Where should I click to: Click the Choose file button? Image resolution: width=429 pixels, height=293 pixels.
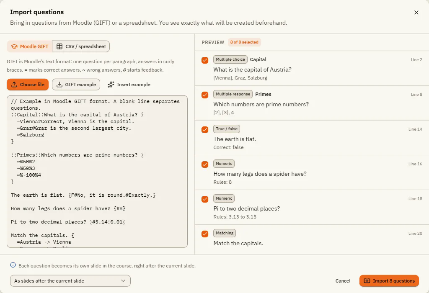[28, 85]
